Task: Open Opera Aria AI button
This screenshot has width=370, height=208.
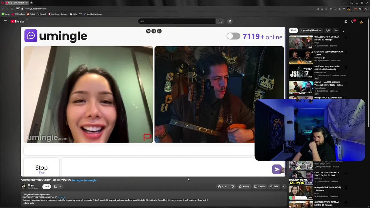Action: (367, 9)
